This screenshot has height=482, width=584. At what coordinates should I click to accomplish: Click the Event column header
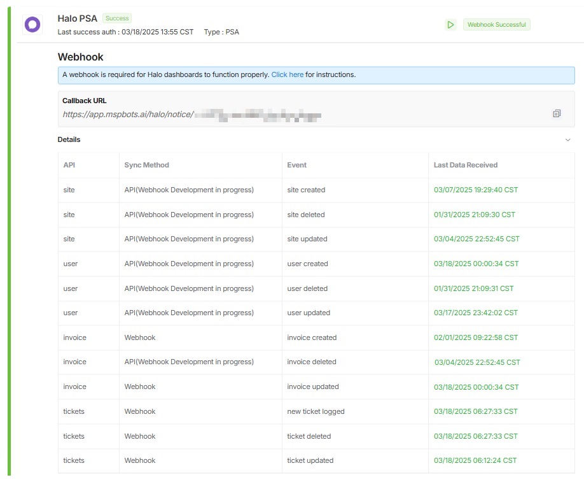point(296,165)
